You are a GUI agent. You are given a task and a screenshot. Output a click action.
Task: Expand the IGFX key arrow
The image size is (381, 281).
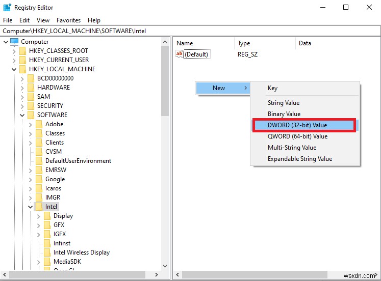tap(39, 235)
